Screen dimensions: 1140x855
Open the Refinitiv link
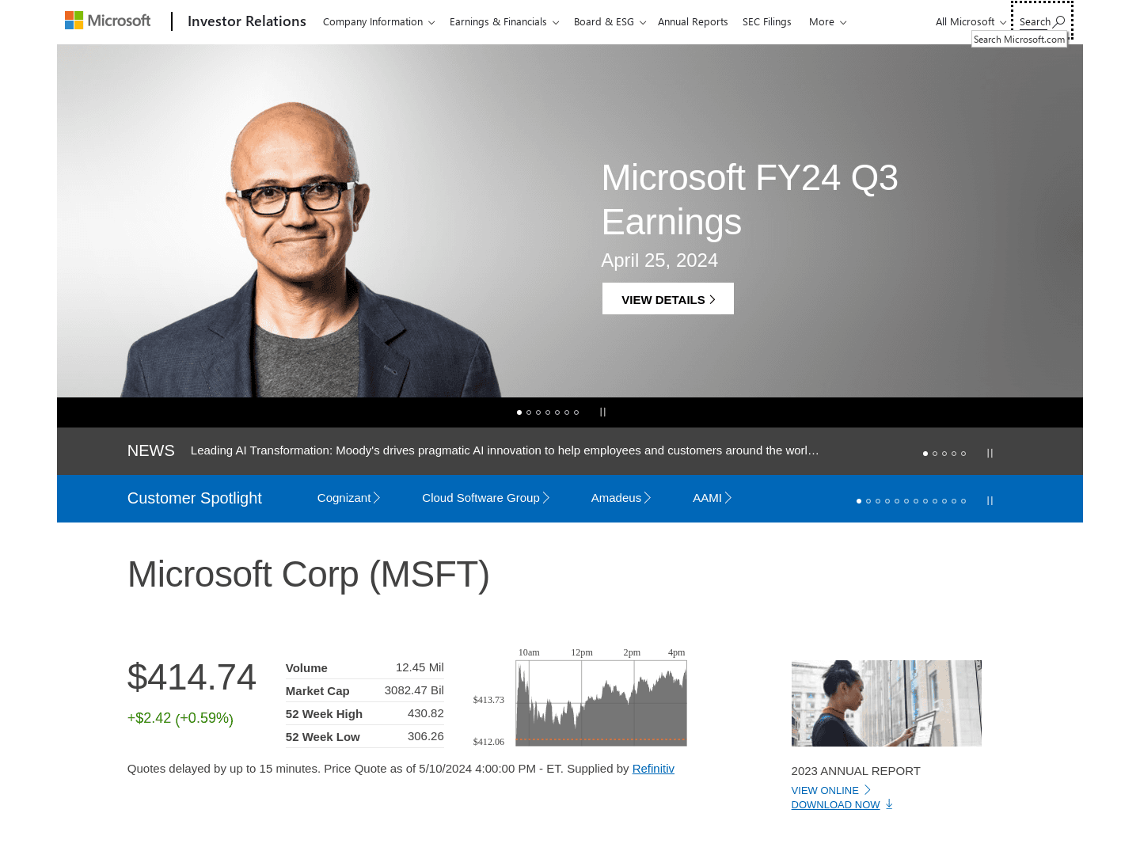coord(653,768)
